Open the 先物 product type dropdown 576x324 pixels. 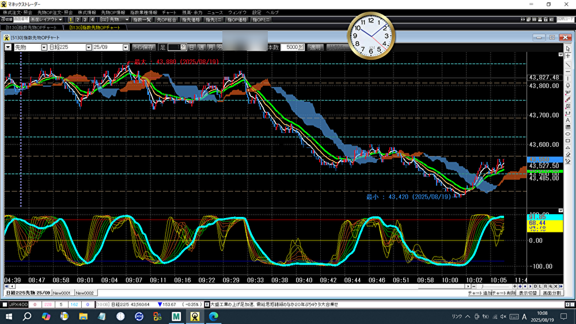tap(44, 47)
